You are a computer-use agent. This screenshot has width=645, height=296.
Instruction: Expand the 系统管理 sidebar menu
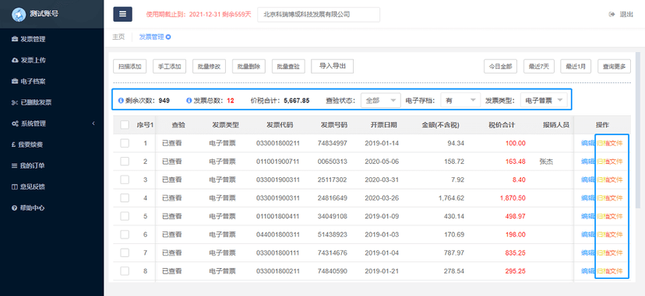[52, 124]
